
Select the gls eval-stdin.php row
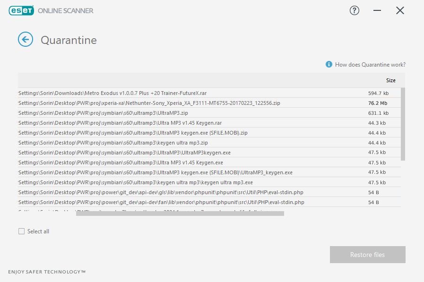click(209, 192)
